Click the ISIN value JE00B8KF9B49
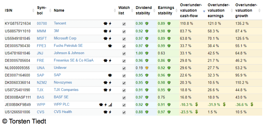Screen dimensions: 268x129 18,105
